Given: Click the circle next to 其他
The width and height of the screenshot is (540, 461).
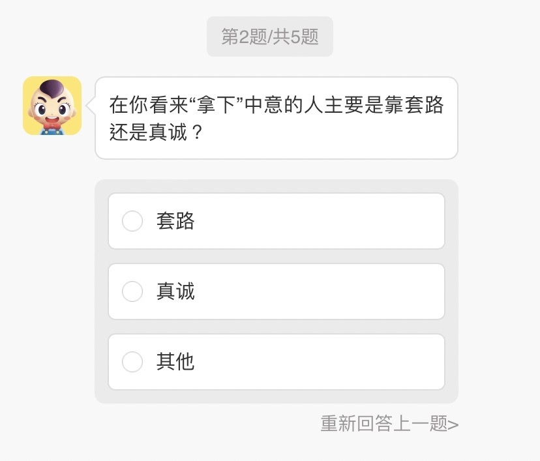Looking at the screenshot, I should click(x=132, y=363).
